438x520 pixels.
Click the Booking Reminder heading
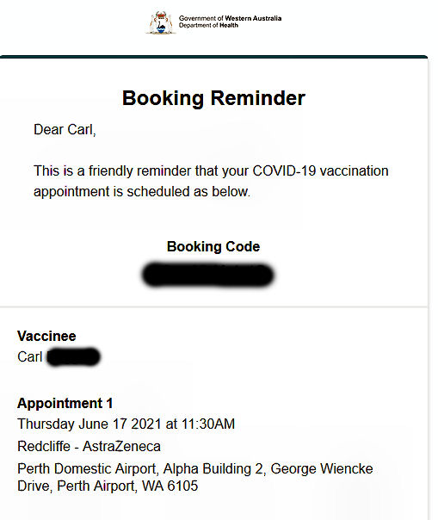[x=213, y=98]
